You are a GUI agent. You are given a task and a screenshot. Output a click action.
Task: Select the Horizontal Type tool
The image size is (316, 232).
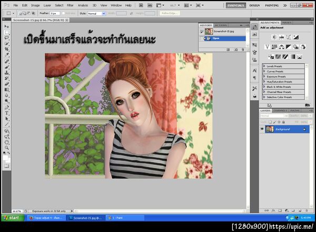tap(7, 113)
